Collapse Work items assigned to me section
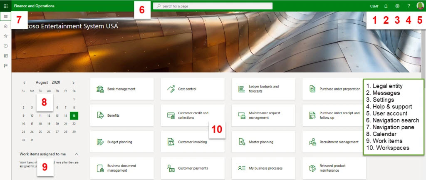Viewport: 426px width, 180px height. [77, 154]
